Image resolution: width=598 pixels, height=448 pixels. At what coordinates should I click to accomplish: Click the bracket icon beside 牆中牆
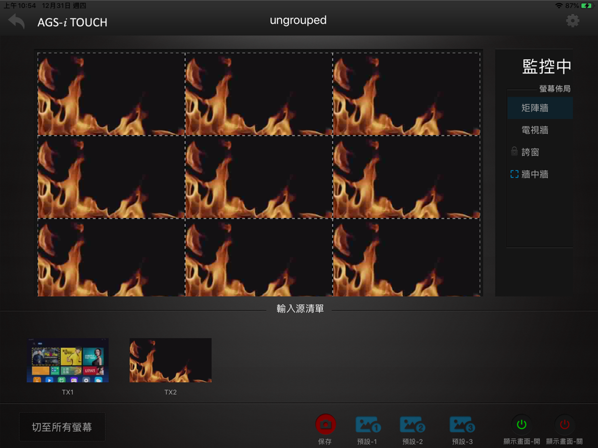click(x=514, y=174)
